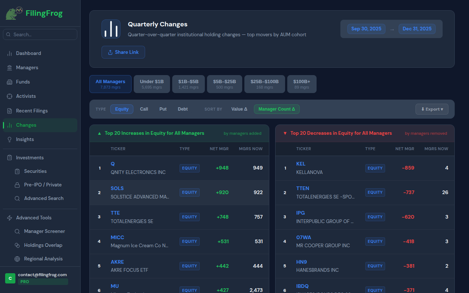Click the Share Link button
Image resolution: width=469 pixels, height=293 pixels.
[x=123, y=52]
